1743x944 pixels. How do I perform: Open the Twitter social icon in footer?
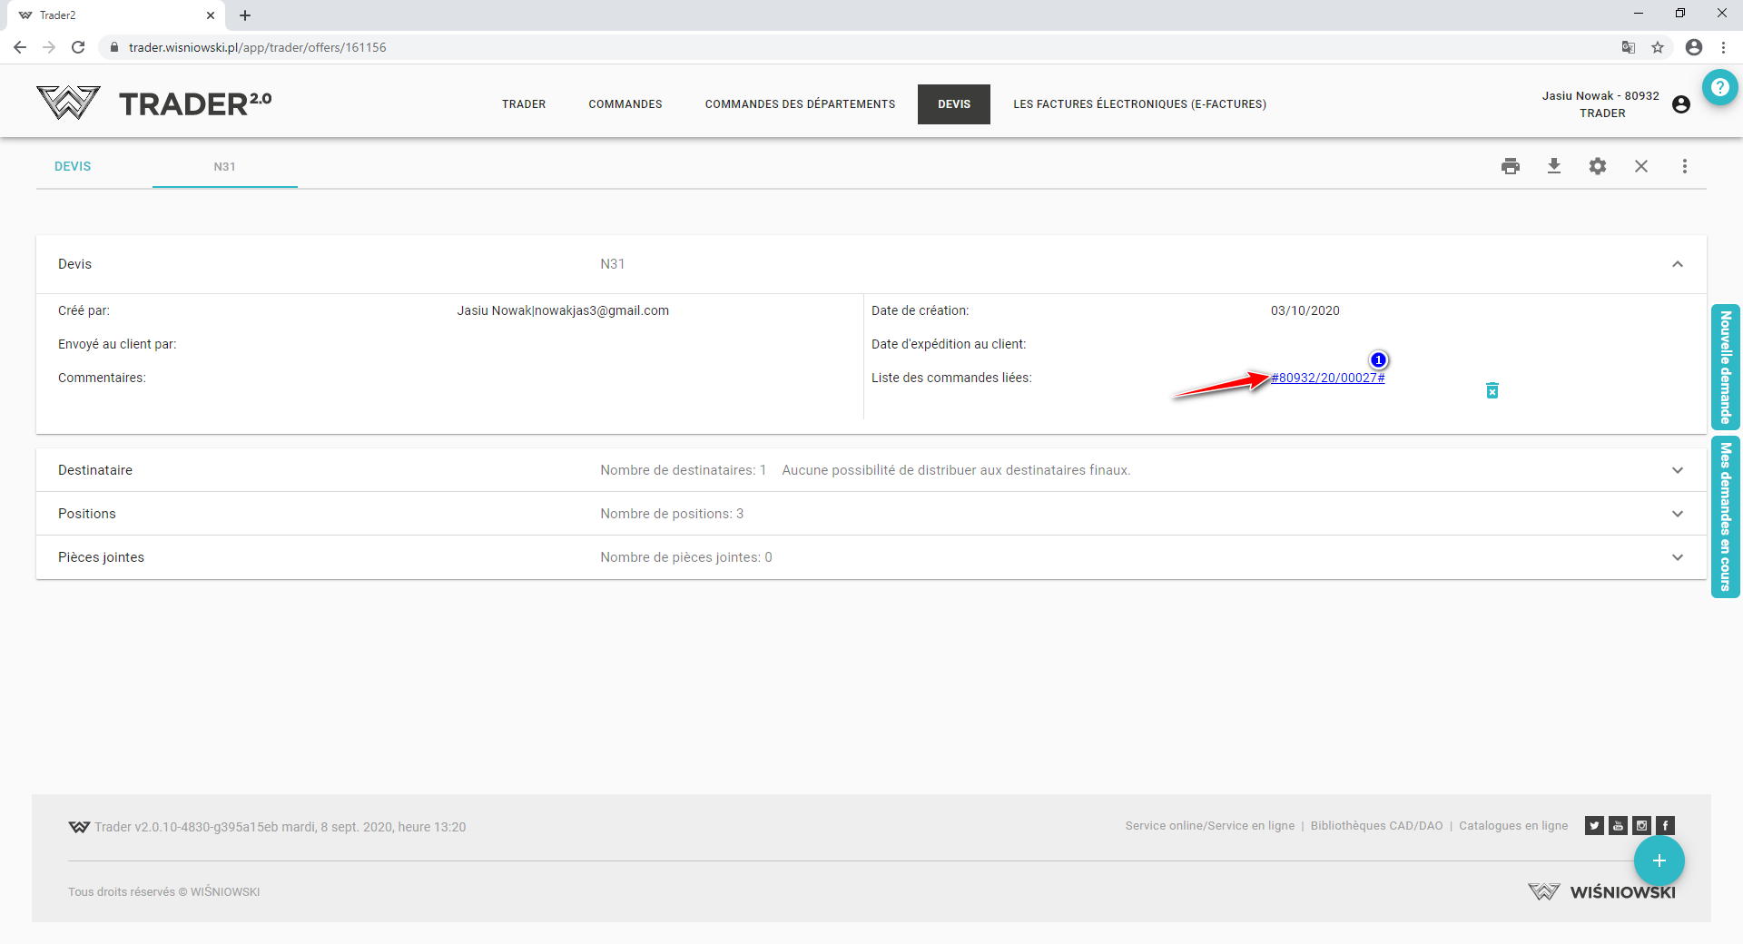coord(1594,825)
